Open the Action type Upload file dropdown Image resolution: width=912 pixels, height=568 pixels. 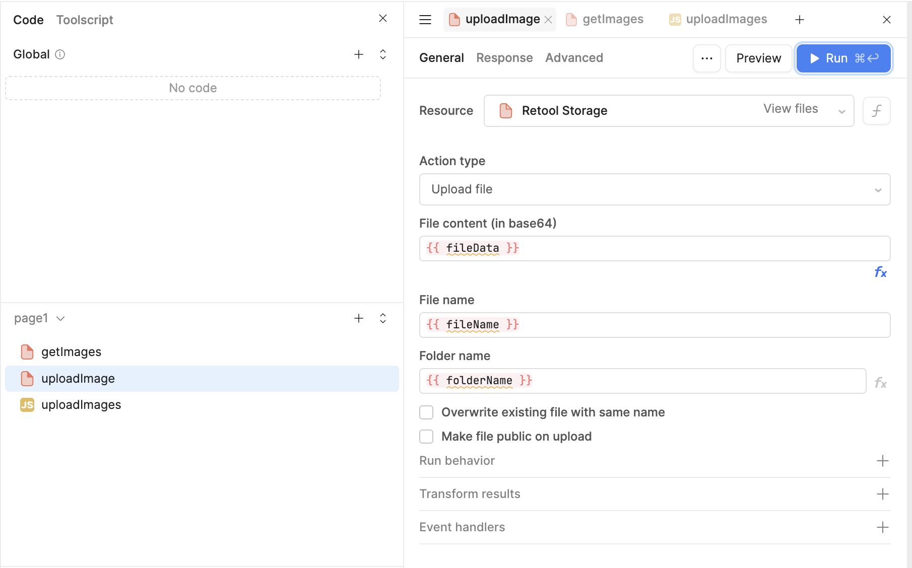[x=654, y=189]
